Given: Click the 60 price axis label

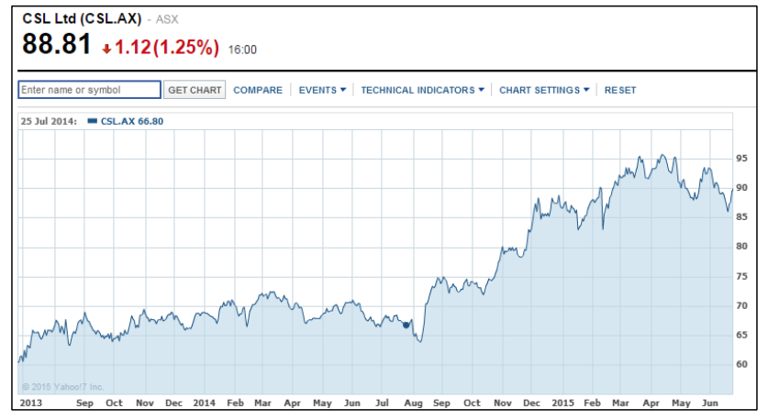Looking at the screenshot, I should [741, 364].
